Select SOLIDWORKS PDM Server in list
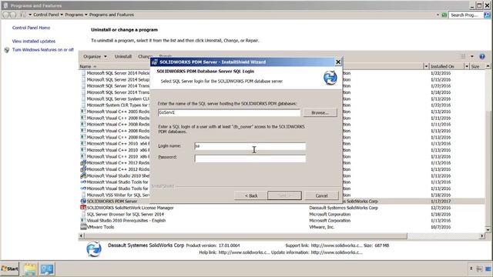493x277 pixels. point(112,202)
